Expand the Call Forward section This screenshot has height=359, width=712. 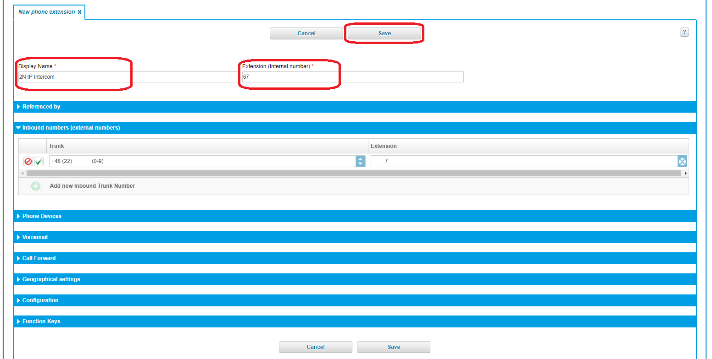39,258
